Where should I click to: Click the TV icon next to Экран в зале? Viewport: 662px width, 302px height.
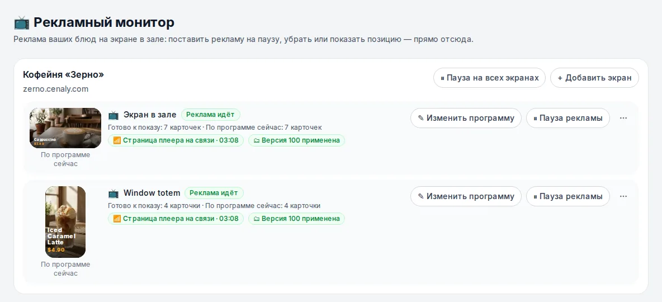[x=113, y=115]
